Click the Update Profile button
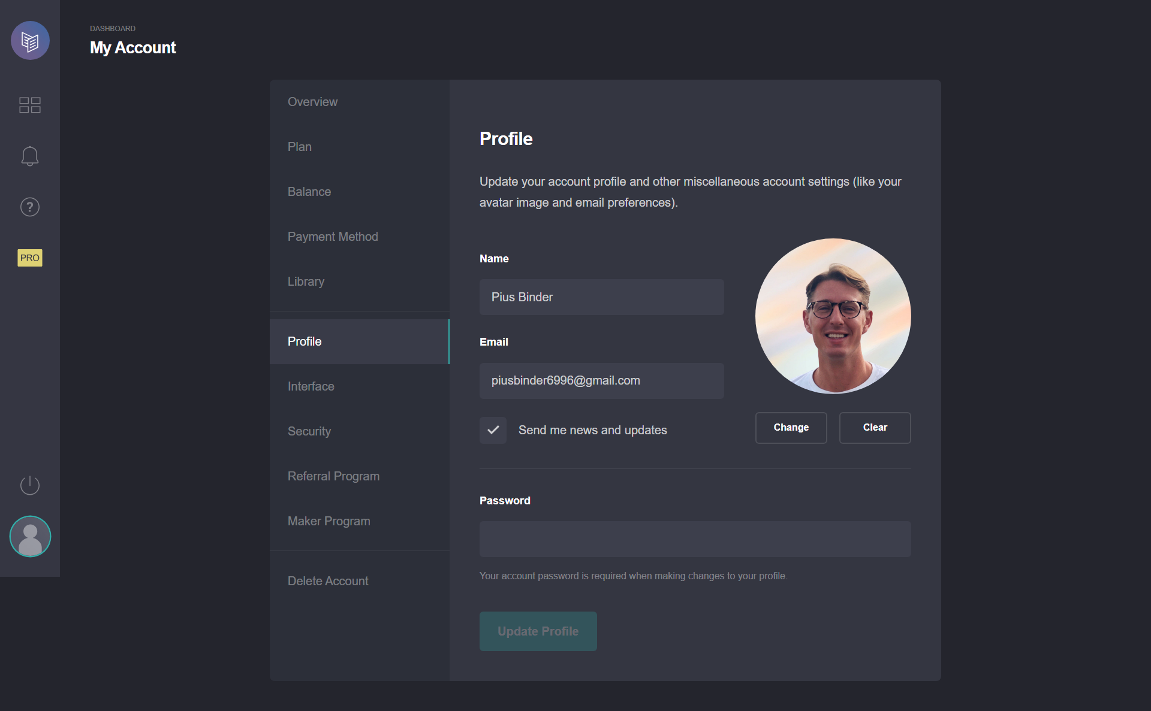 538,631
